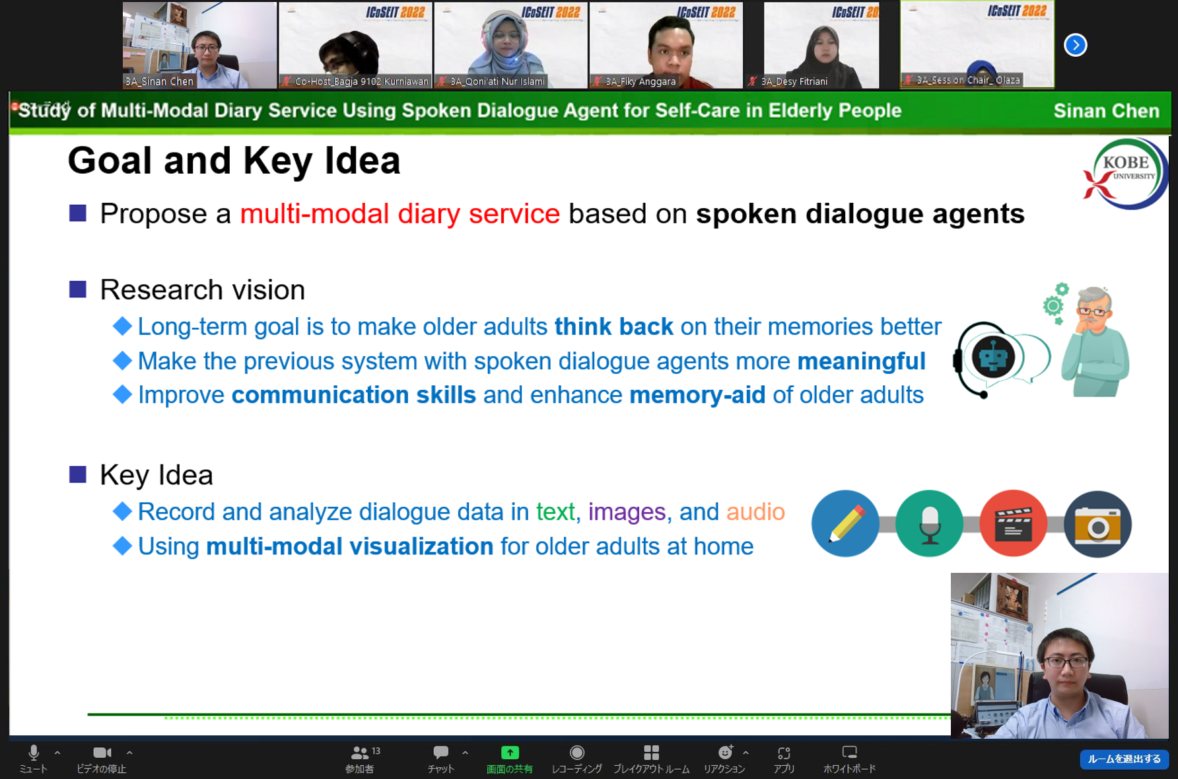Select the Co-Host Bagja Kurniawan video tile

pos(355,45)
